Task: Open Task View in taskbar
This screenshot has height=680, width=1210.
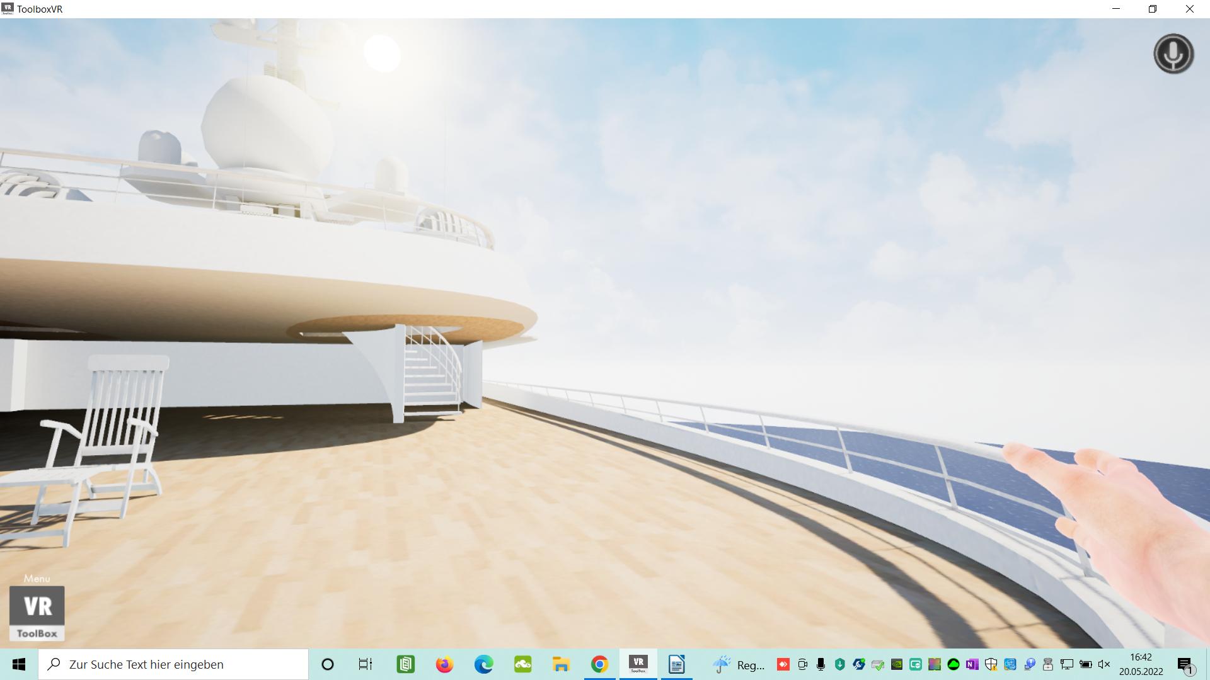Action: point(366,664)
